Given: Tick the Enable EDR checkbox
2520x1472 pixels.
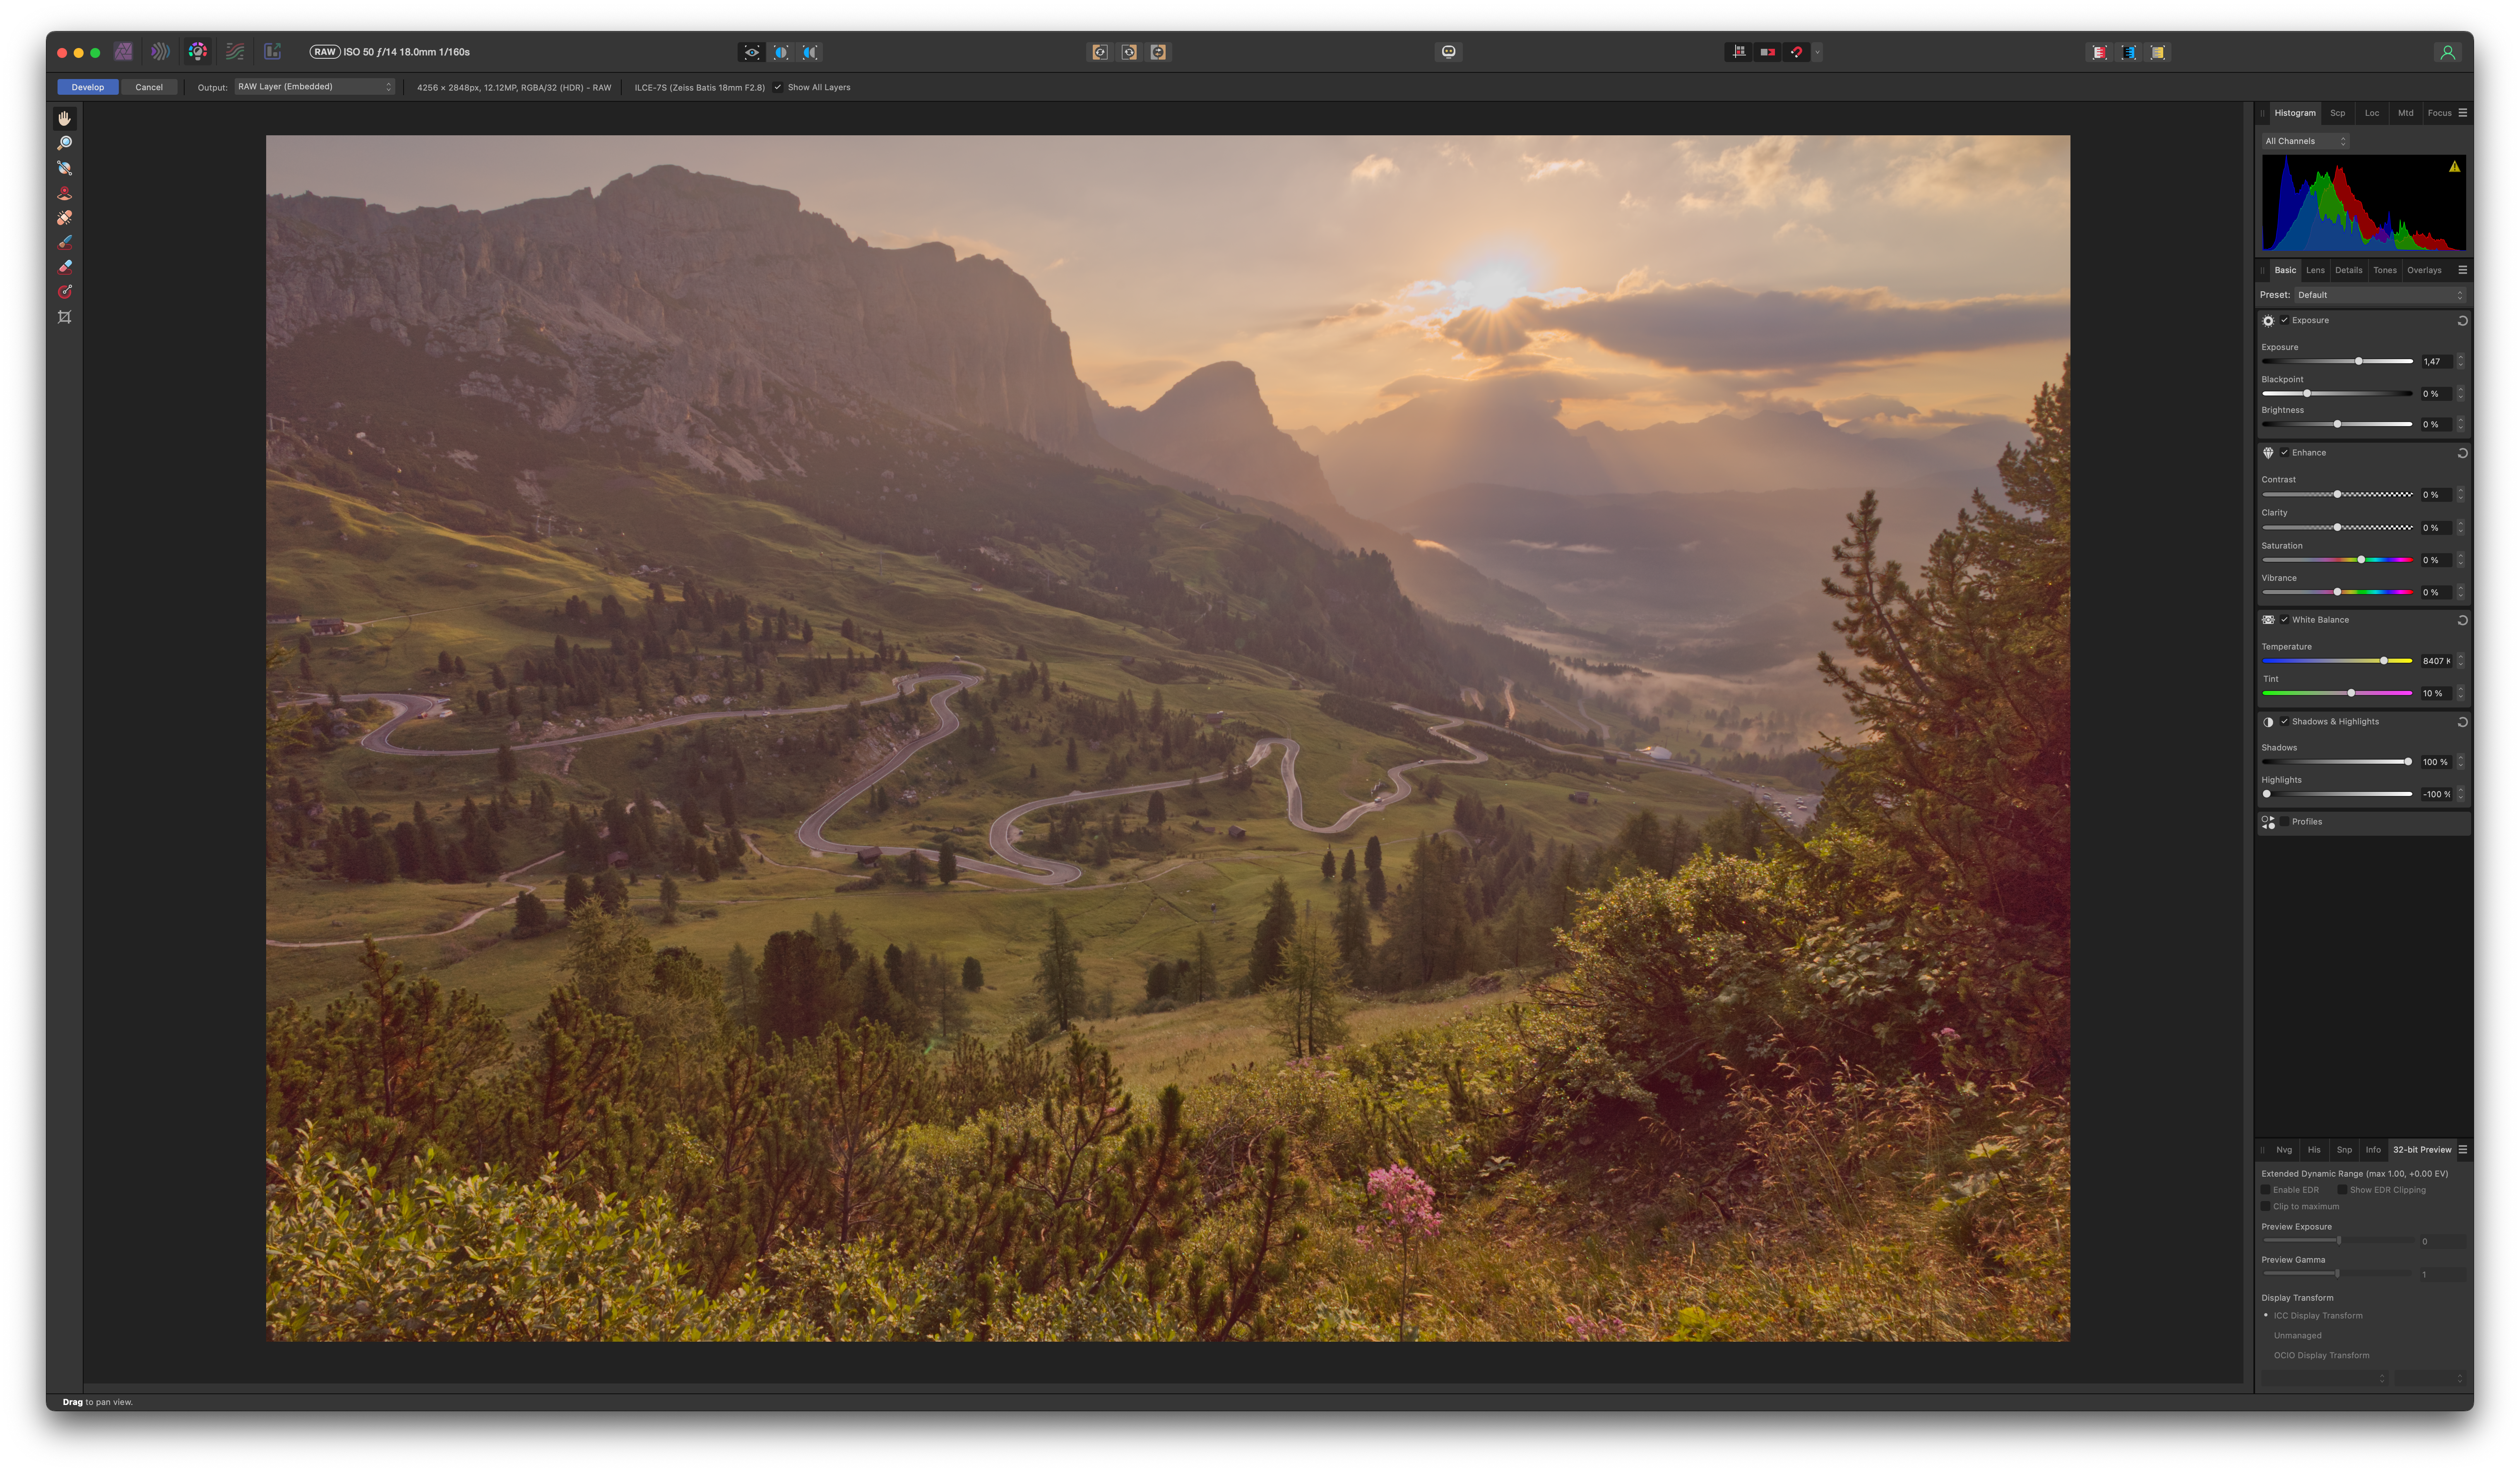Looking at the screenshot, I should [x=2266, y=1189].
